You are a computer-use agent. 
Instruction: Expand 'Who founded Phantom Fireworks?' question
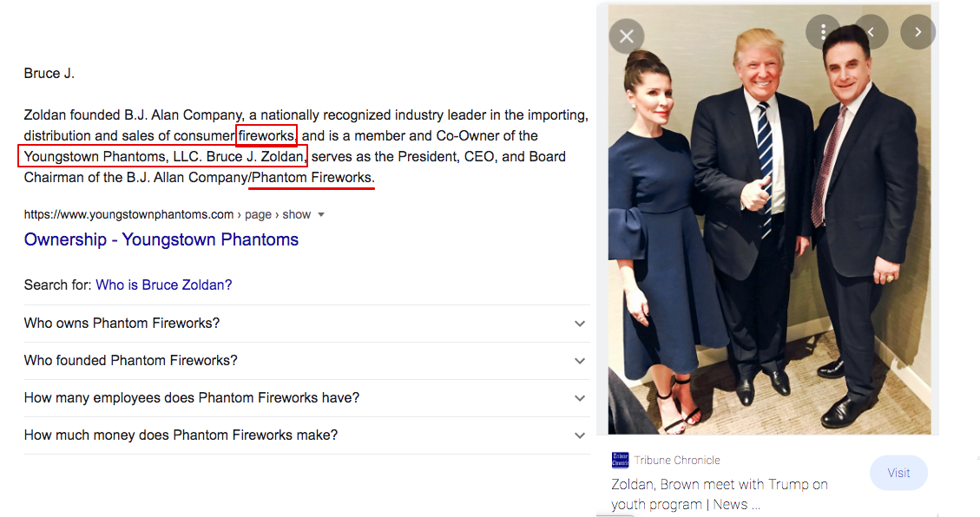pyautogui.click(x=306, y=361)
